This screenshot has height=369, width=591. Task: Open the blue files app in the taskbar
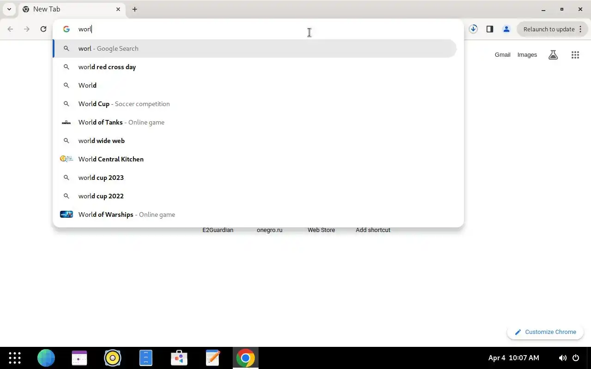pyautogui.click(x=146, y=358)
